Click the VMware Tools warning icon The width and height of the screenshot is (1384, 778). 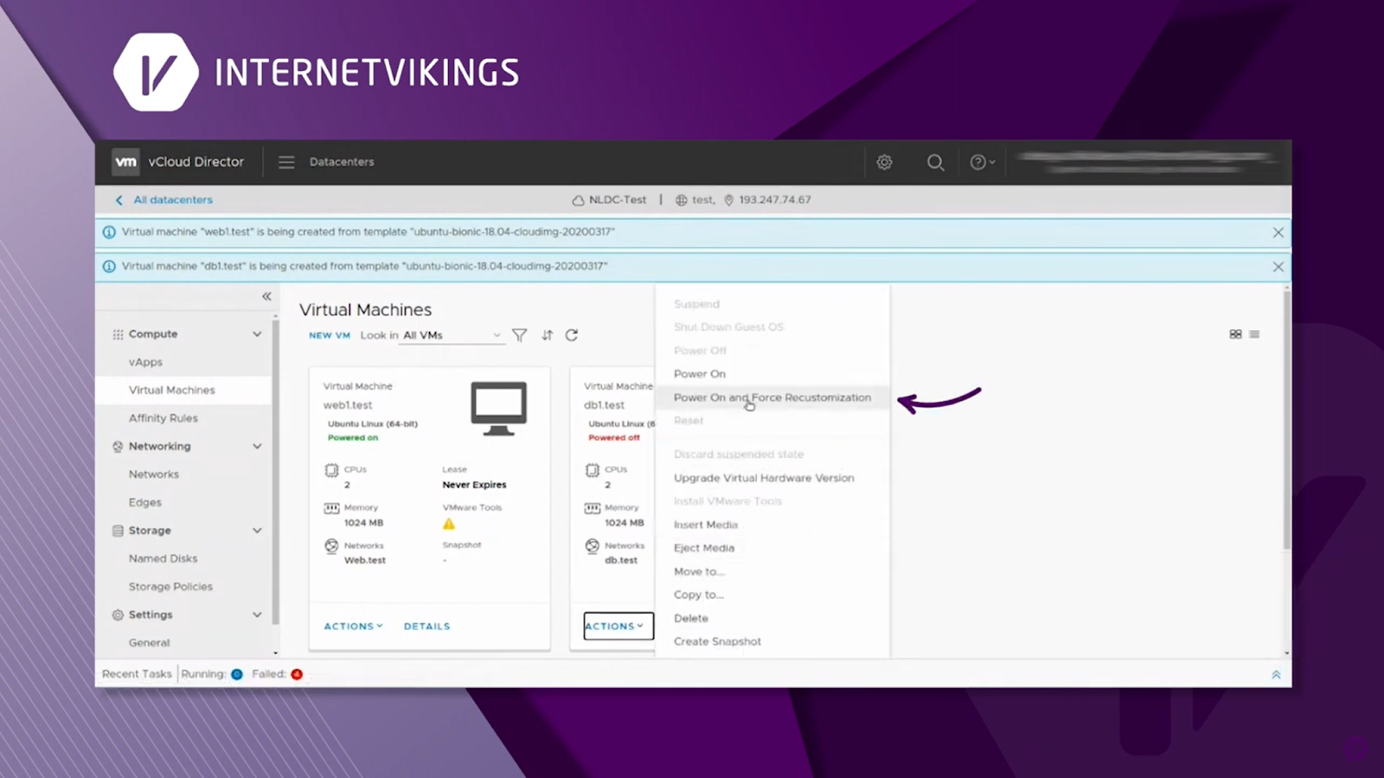pyautogui.click(x=449, y=524)
